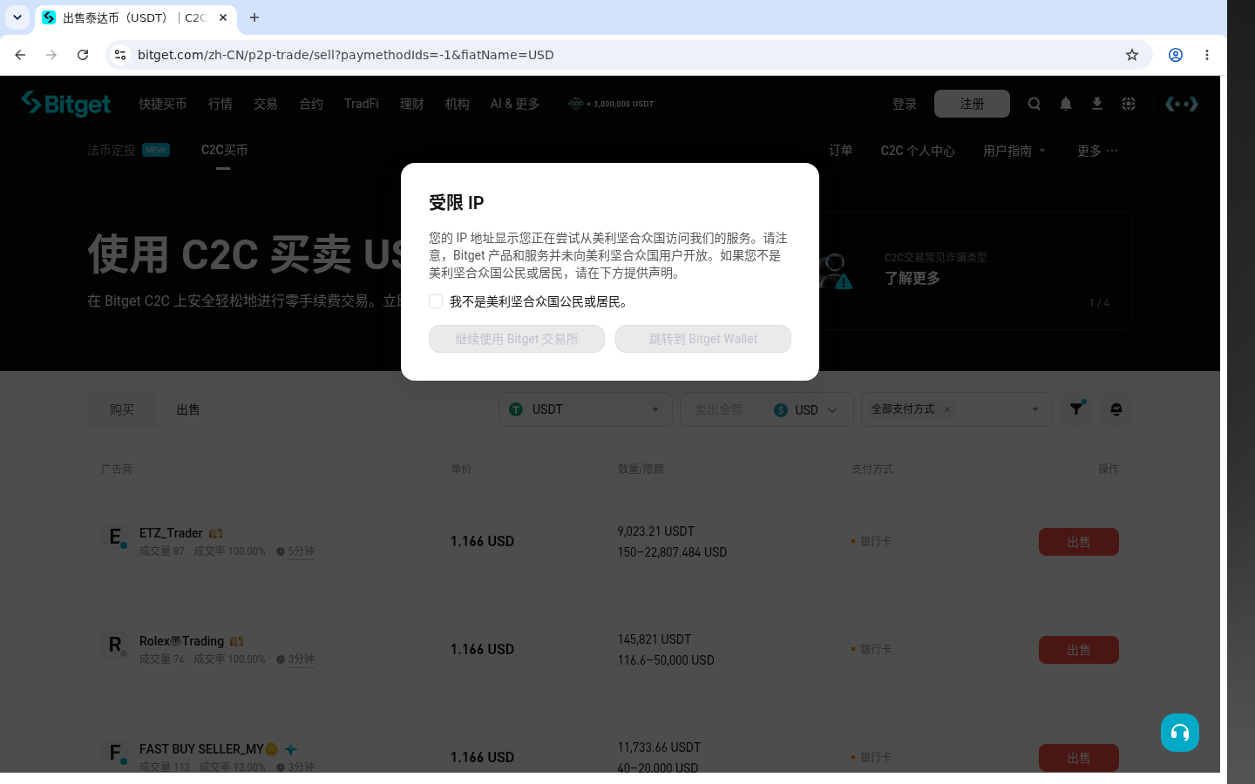Open the 订单 link
This screenshot has height=784, width=1255.
(x=841, y=150)
